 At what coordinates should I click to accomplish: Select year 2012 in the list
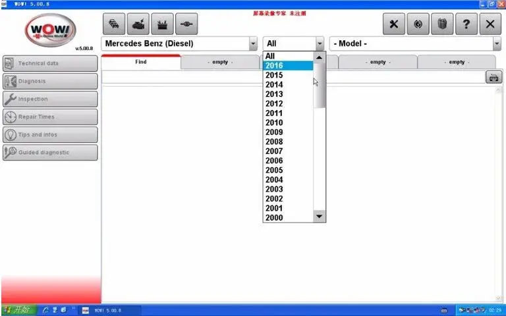coord(288,103)
